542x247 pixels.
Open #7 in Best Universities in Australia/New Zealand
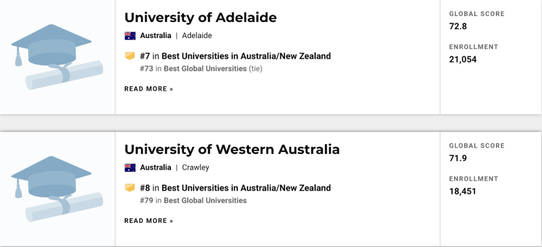(235, 56)
